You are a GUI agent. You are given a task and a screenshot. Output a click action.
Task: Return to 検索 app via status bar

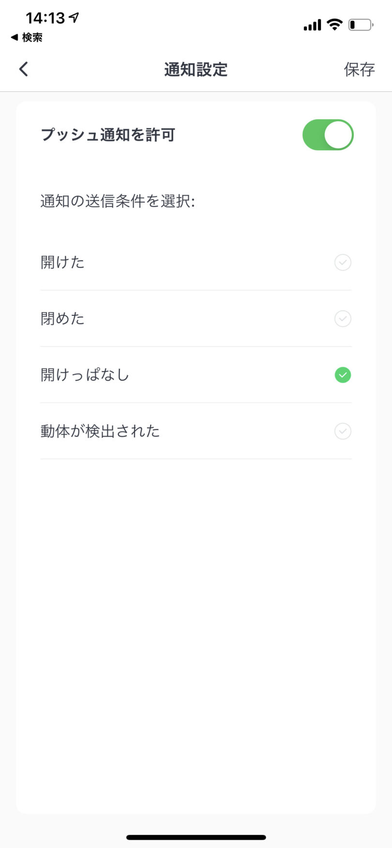coord(27,38)
